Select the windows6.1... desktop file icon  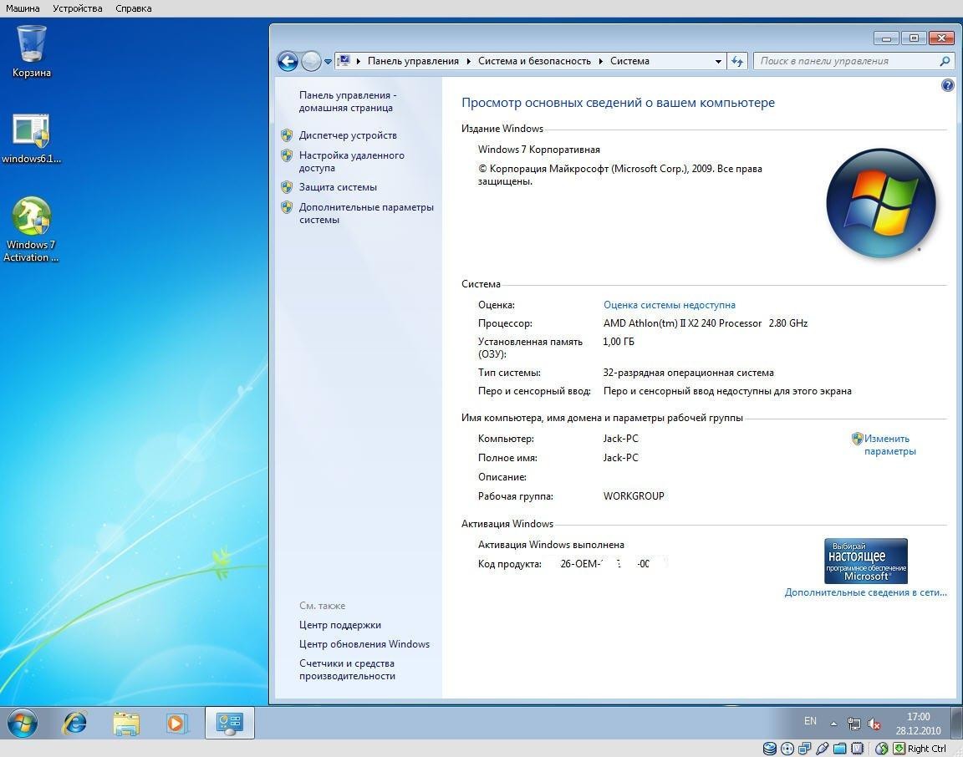[31, 139]
